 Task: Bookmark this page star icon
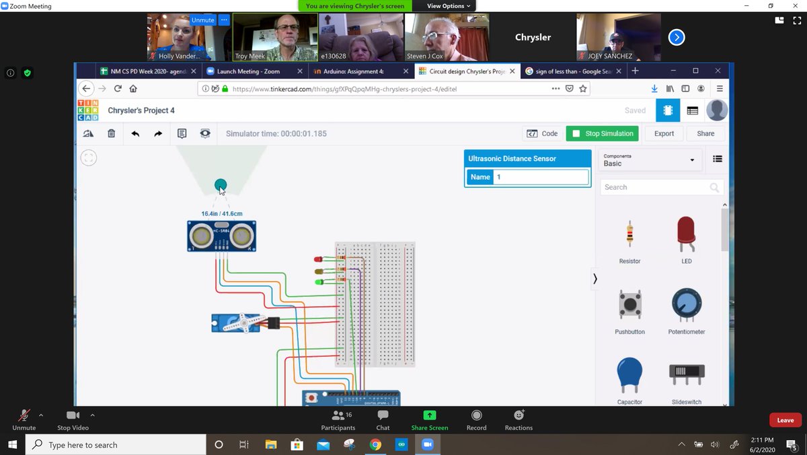pyautogui.click(x=583, y=88)
